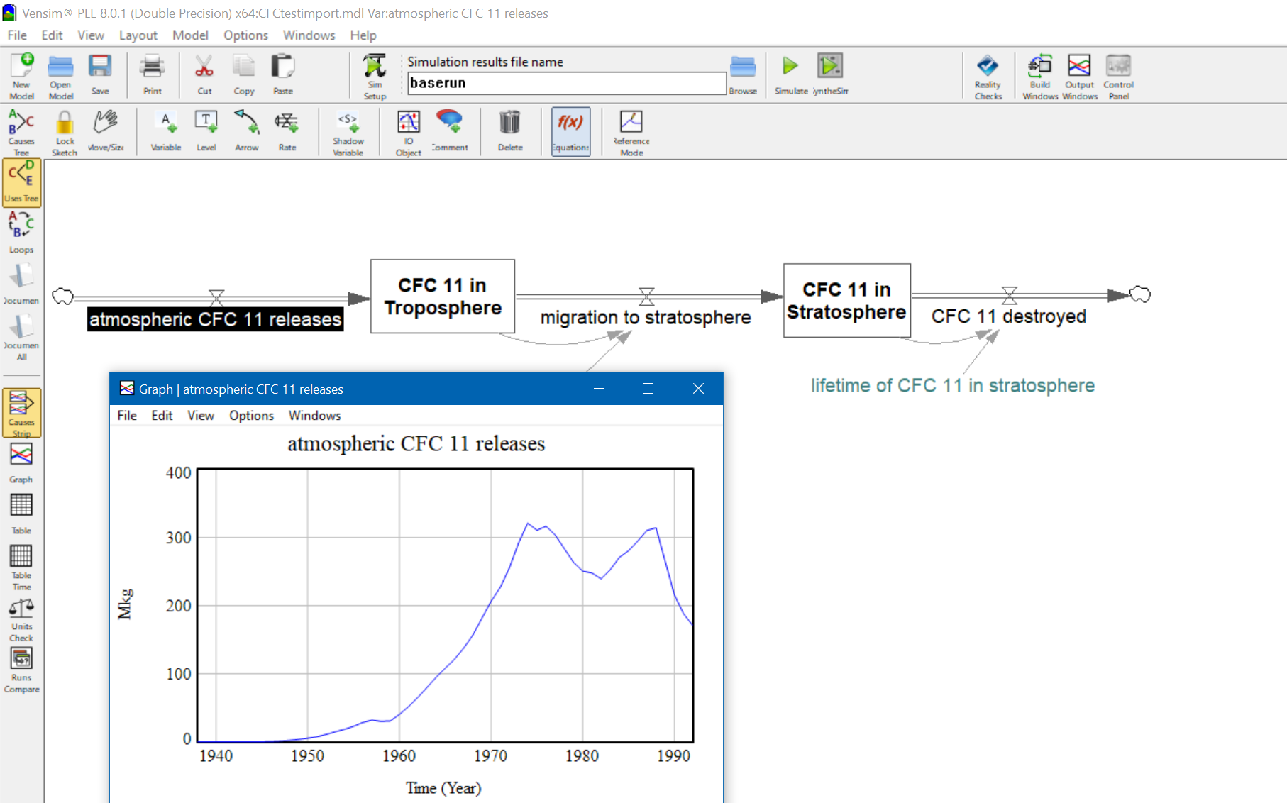Click the Print toolbar icon

coord(153,74)
